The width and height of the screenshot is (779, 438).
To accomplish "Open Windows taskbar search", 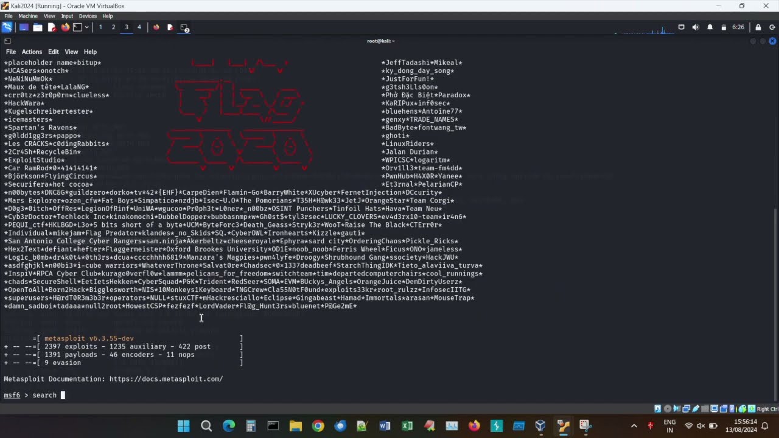I will [x=206, y=426].
